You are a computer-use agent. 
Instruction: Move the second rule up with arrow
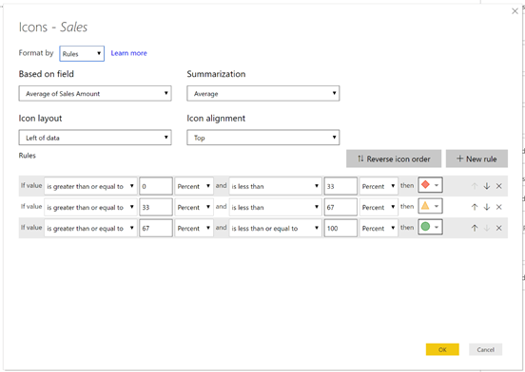[475, 207]
